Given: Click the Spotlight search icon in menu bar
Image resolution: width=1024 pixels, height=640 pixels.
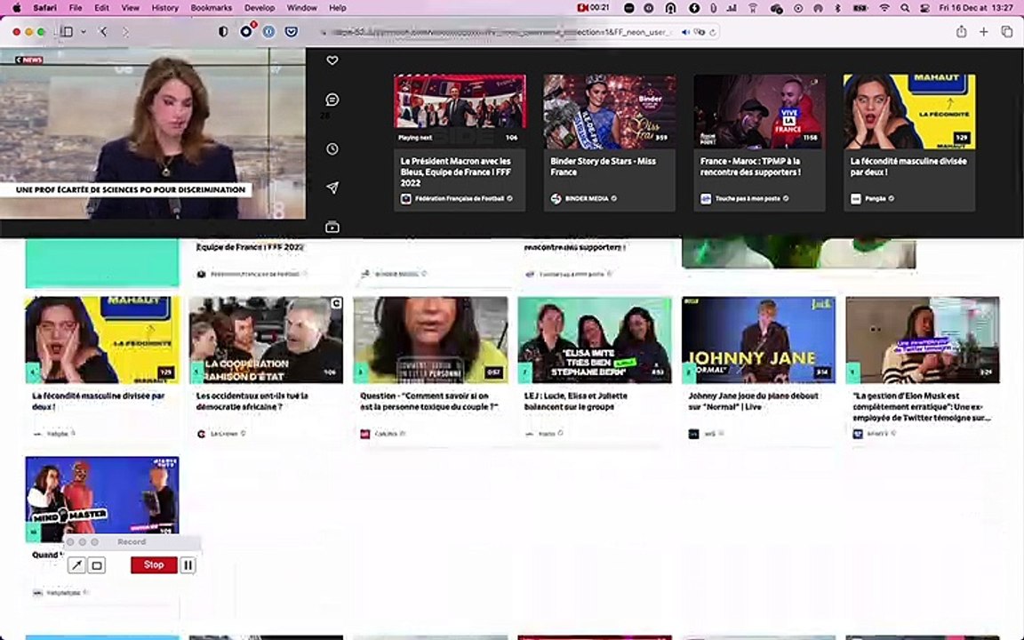Looking at the screenshot, I should point(905,8).
